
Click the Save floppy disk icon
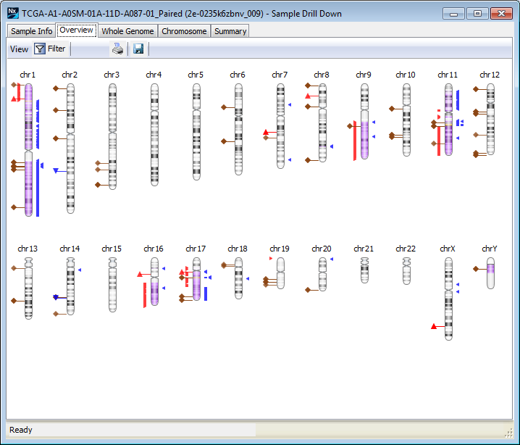pyautogui.click(x=138, y=49)
